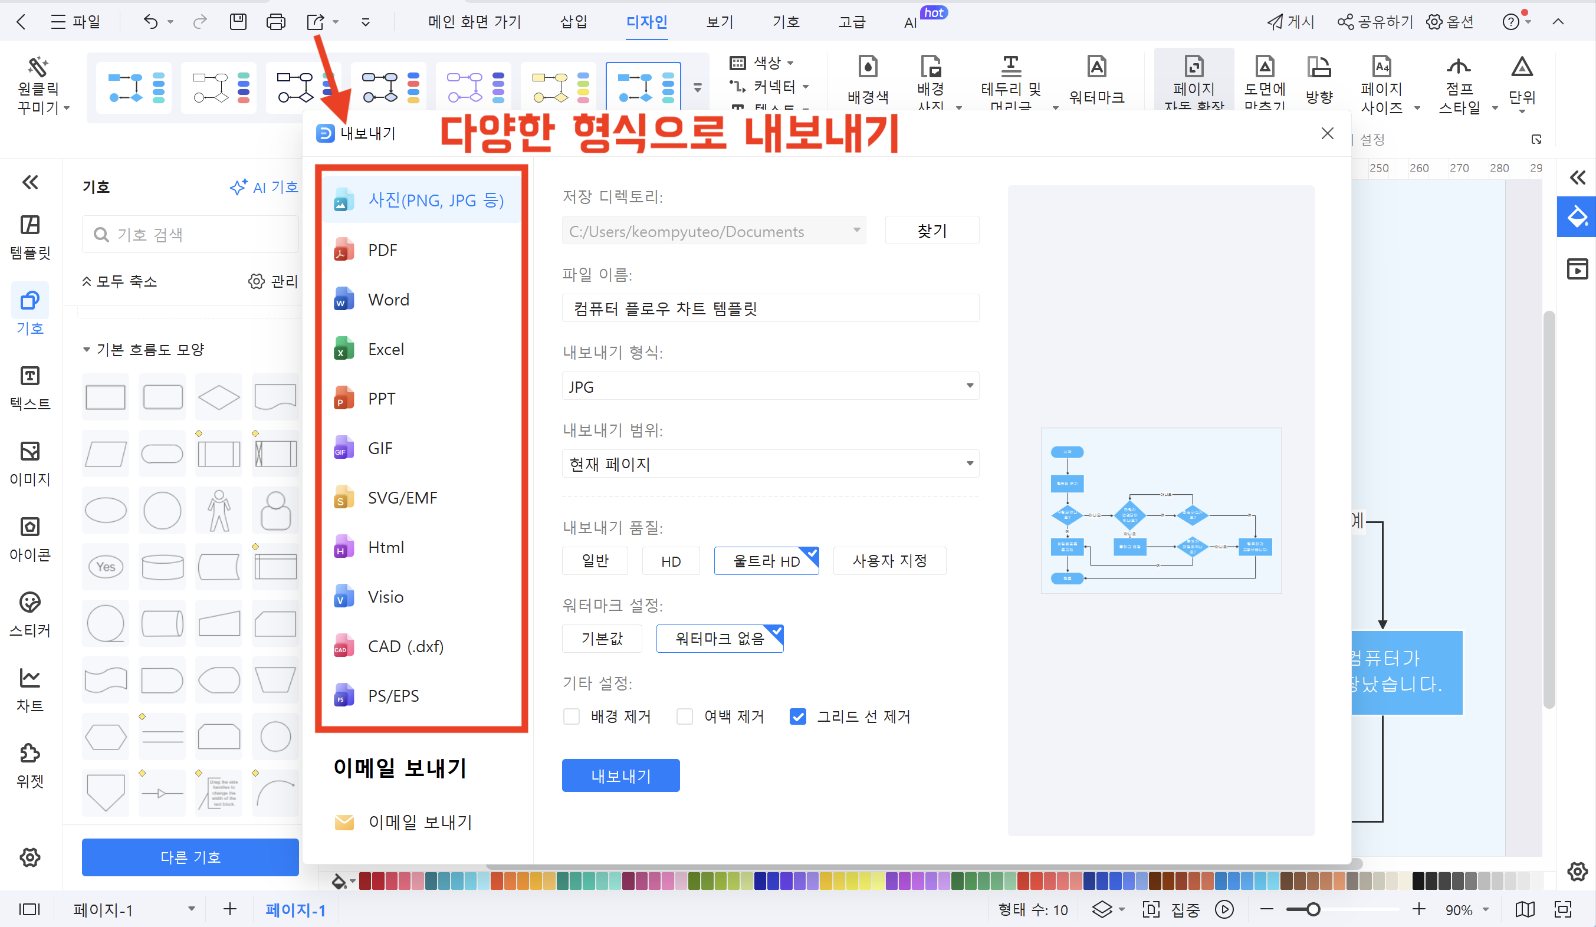Click the 워터마크 ribbon icon

point(1096,68)
